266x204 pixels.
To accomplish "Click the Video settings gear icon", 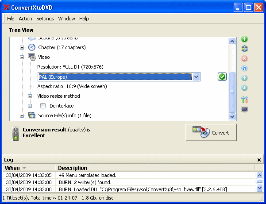I will 32,57.
